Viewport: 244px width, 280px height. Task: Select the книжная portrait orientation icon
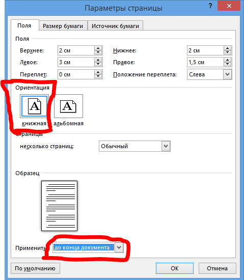[x=34, y=106]
